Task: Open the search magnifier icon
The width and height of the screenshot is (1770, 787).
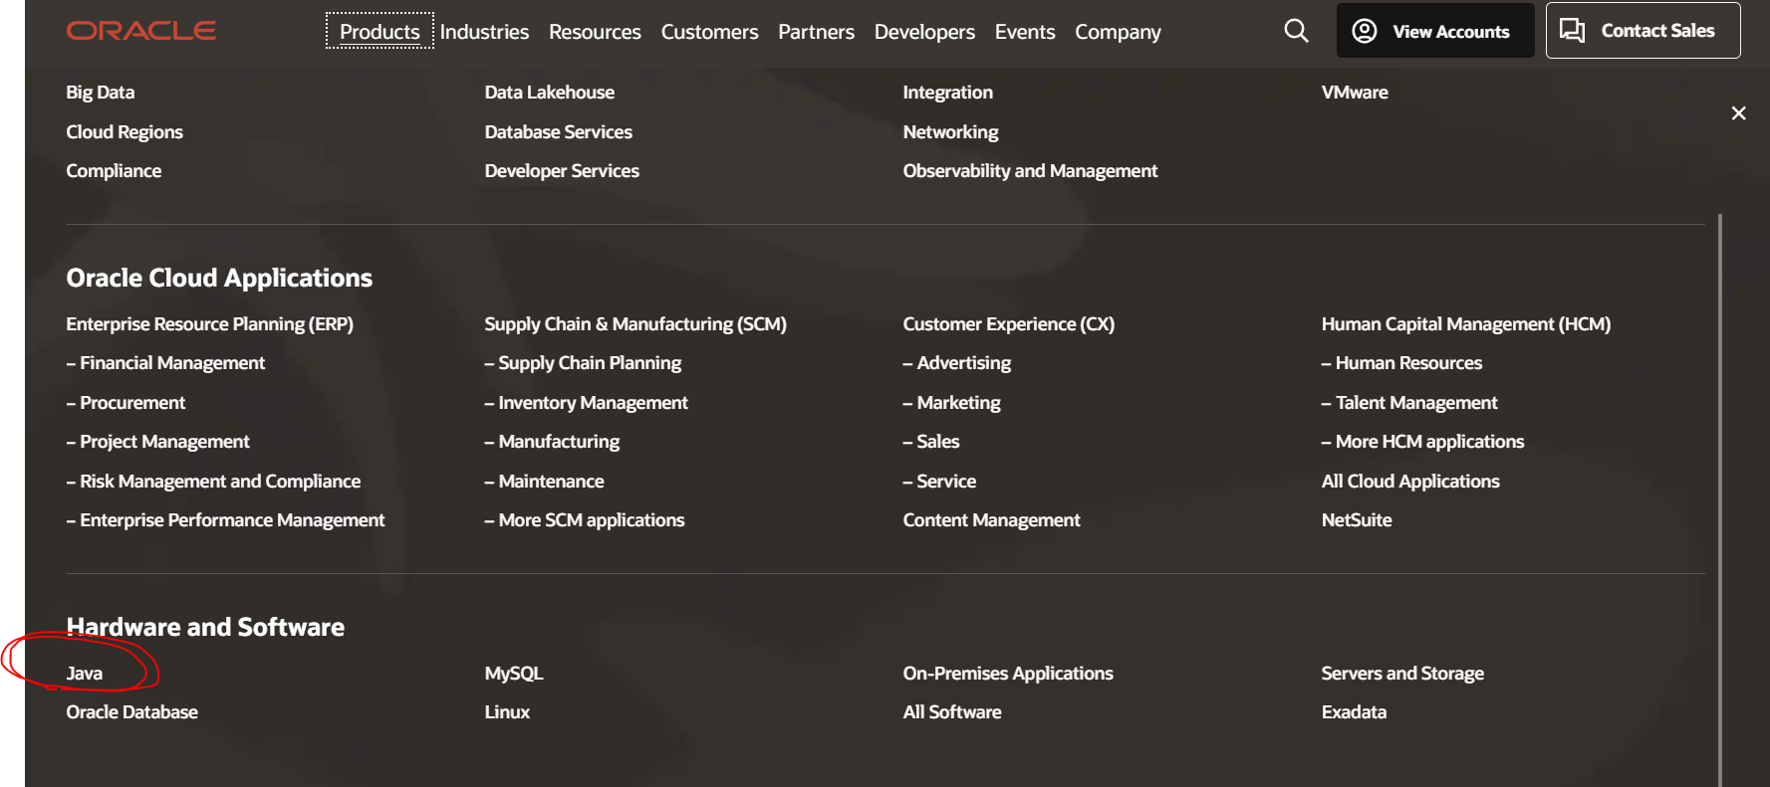Action: point(1296,31)
